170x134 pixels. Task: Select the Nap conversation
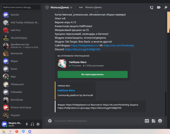click(x=21, y=76)
